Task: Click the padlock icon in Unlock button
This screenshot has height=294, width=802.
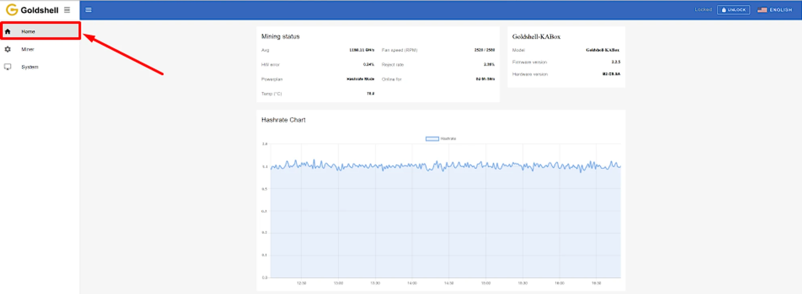Action: click(724, 10)
